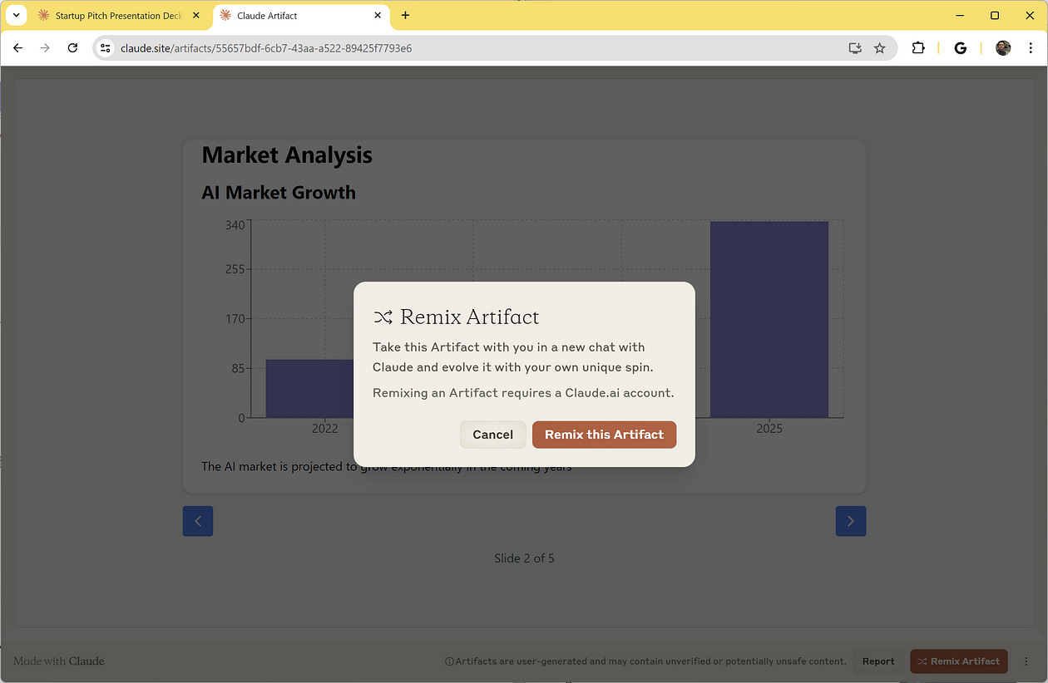Click the site information icon before the URL
Image resolution: width=1048 pixels, height=683 pixels.
click(x=105, y=48)
